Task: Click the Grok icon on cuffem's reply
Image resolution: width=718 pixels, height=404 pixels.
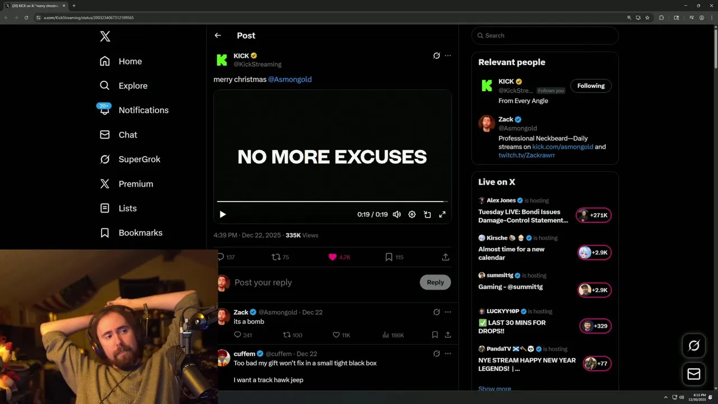Action: (x=436, y=353)
